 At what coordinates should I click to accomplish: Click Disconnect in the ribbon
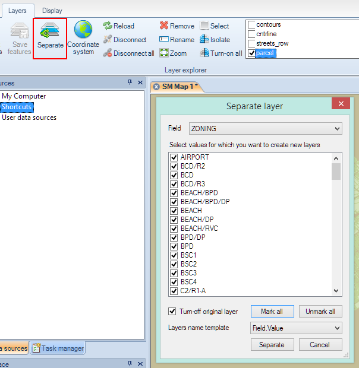coord(108,40)
